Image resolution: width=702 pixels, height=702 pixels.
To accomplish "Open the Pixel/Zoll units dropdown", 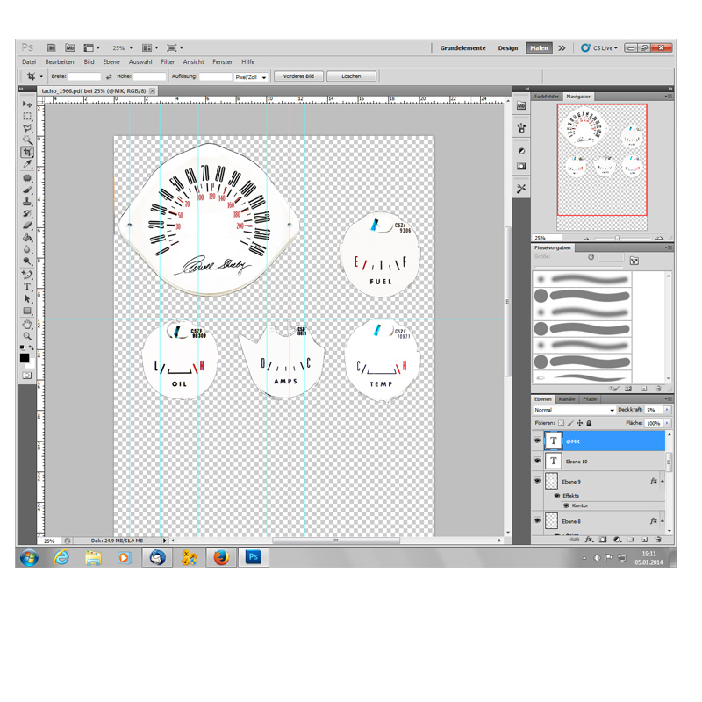I will point(251,77).
